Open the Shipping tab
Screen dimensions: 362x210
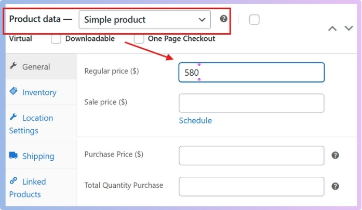pos(38,156)
